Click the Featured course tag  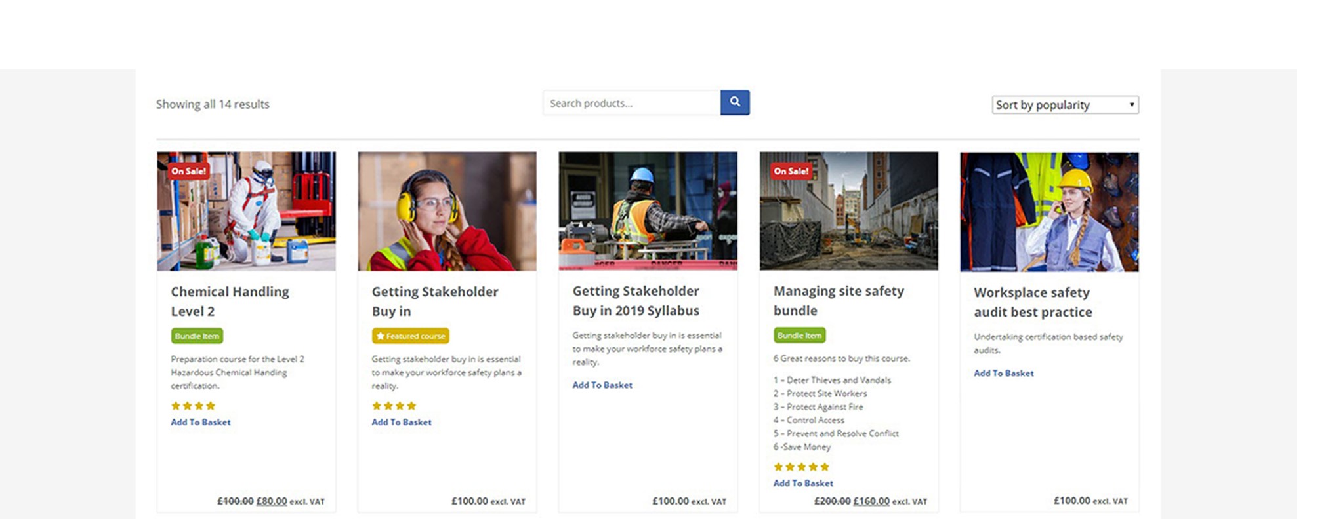pyautogui.click(x=411, y=336)
